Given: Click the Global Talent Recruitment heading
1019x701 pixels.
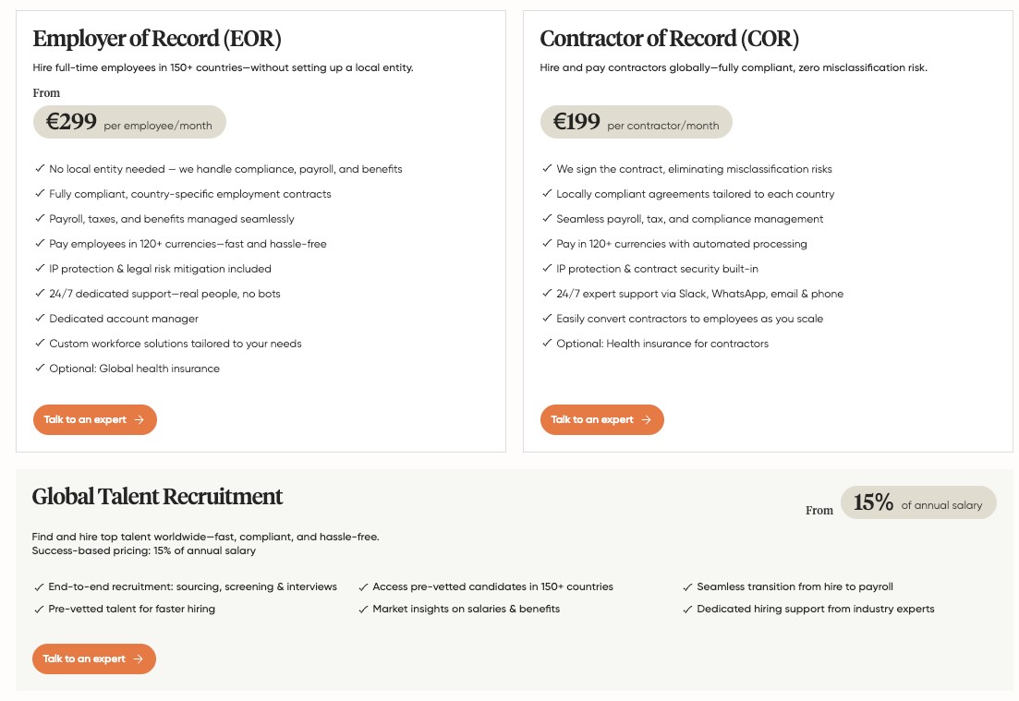Looking at the screenshot, I should click(x=157, y=496).
